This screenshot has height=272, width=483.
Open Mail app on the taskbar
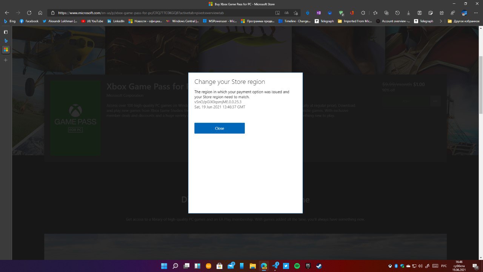click(231, 266)
